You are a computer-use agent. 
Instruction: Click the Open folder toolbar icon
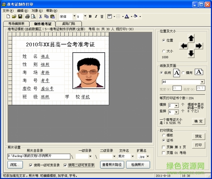click(14, 17)
